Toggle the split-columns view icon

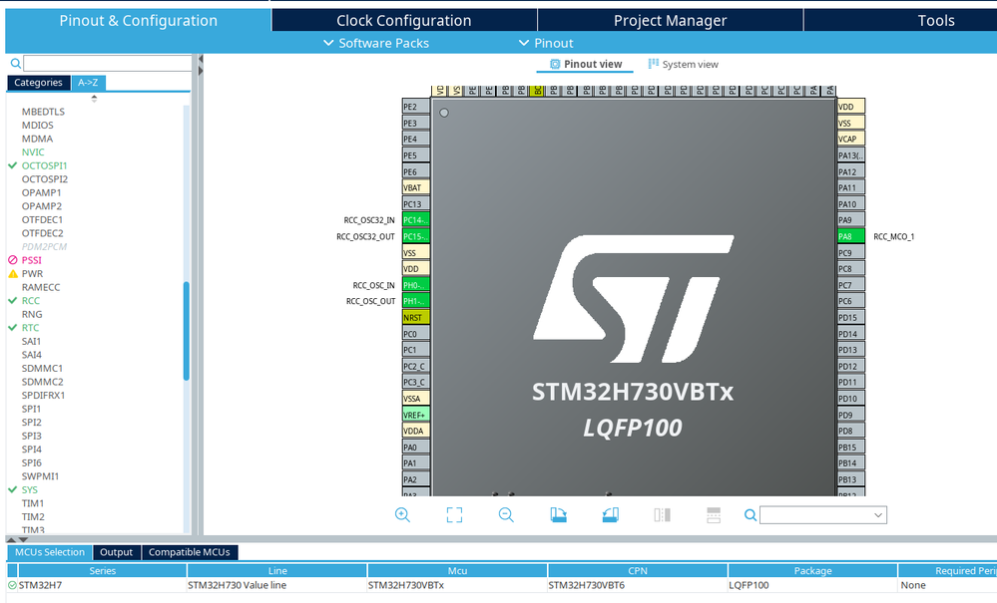click(662, 514)
